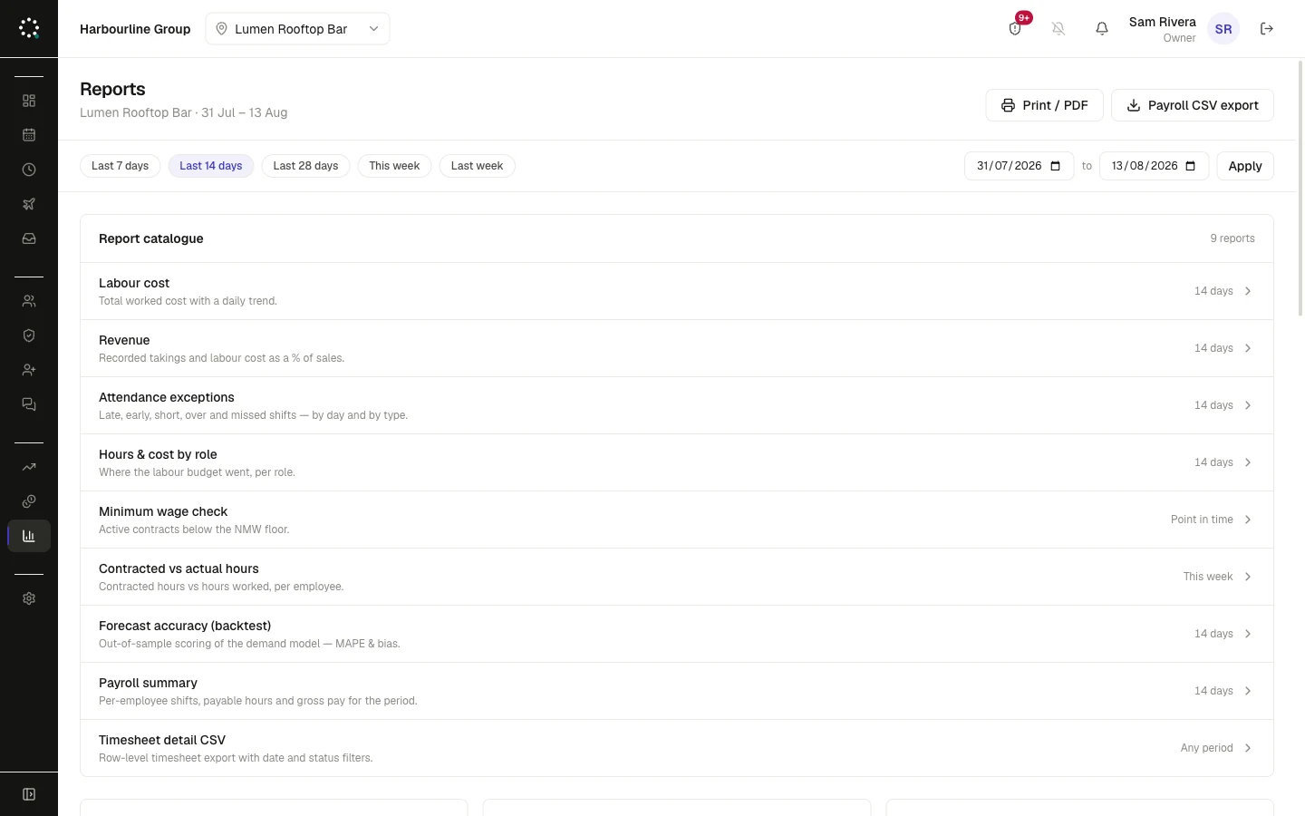Image resolution: width=1305 pixels, height=816 pixels.
Task: Expand the Labour cost report row chevron
Action: [1248, 291]
